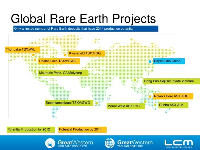
Task: Click the Dong Pao marker dot on map
Action: pyautogui.click(x=135, y=80)
